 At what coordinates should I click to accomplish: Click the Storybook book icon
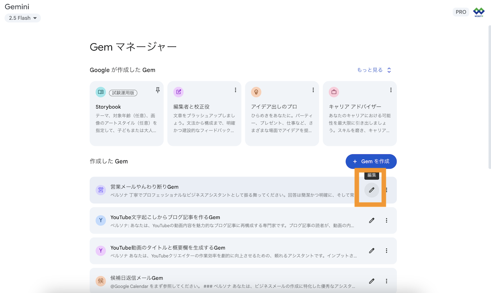101,92
